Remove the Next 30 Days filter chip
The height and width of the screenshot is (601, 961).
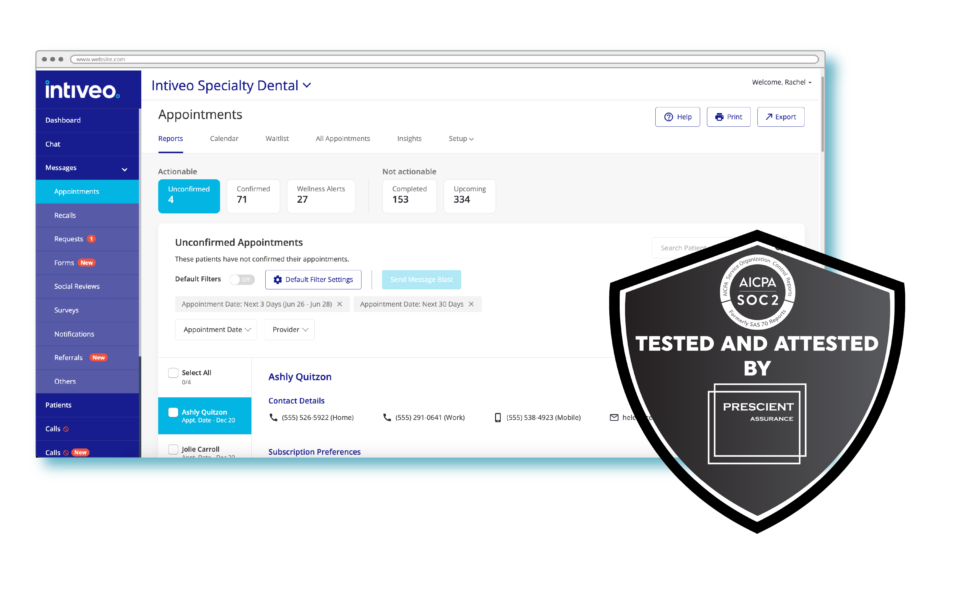pos(471,304)
